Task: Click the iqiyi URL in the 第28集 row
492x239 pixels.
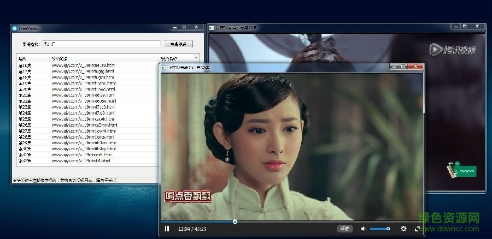Action: (x=83, y=137)
